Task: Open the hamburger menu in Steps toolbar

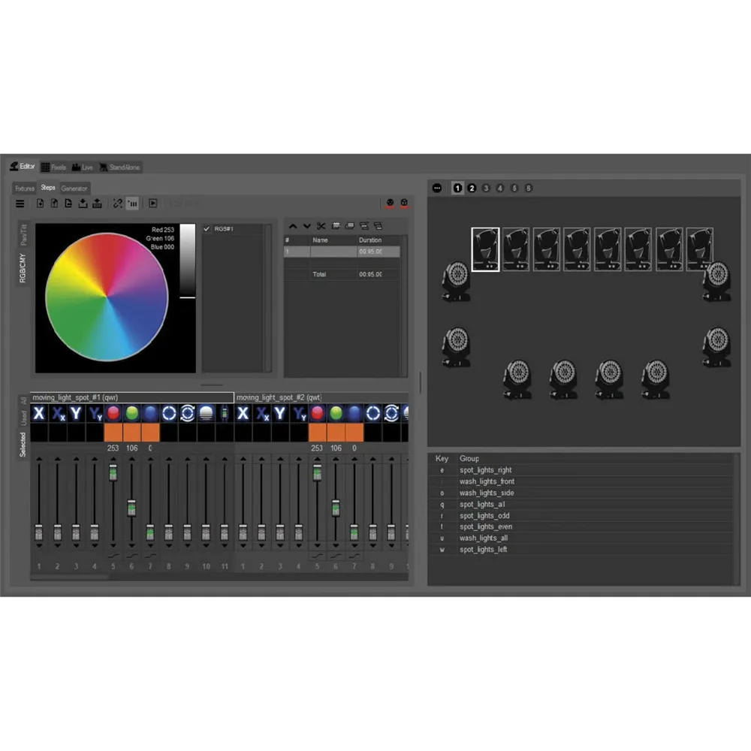Action: (x=20, y=204)
